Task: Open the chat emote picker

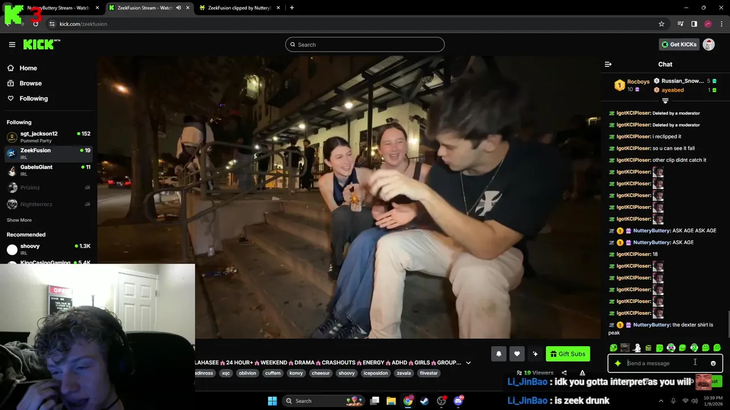Action: click(713, 363)
